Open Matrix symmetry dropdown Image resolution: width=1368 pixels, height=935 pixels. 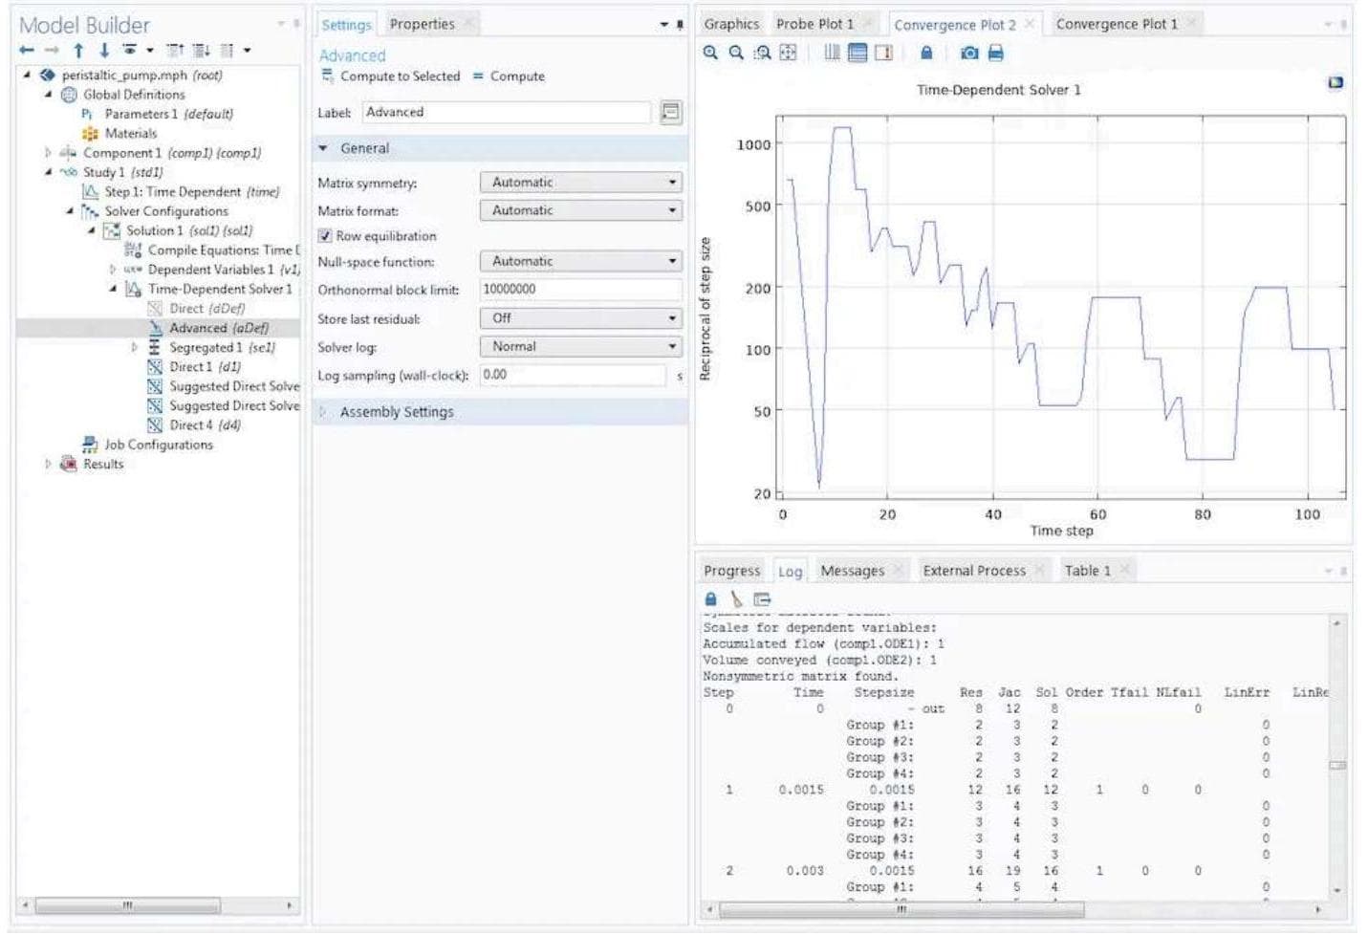coord(581,183)
